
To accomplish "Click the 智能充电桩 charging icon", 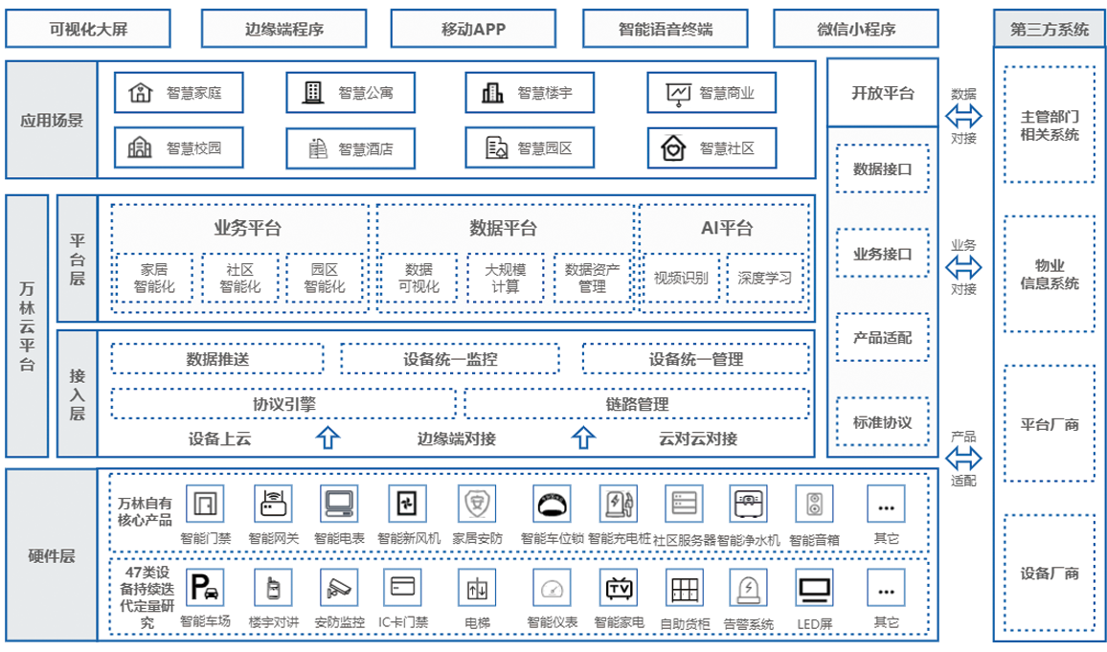I will (619, 505).
